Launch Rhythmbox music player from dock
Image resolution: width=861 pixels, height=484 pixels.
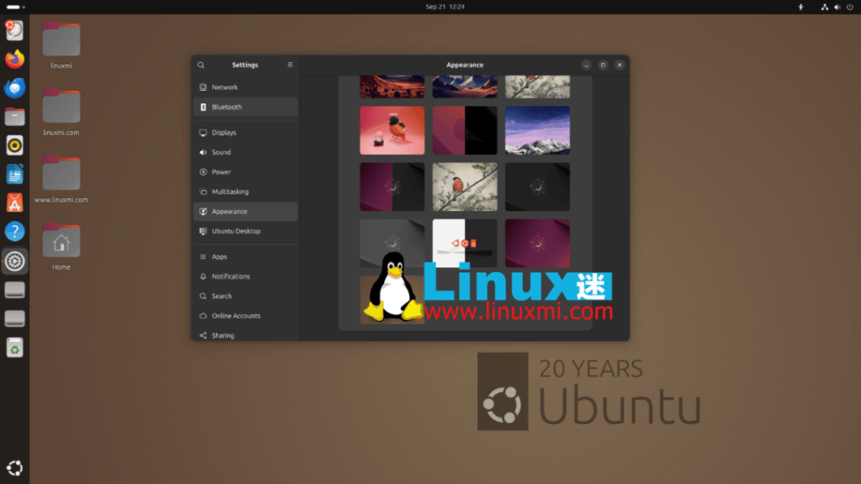(x=15, y=145)
